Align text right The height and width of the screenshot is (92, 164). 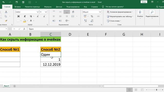click(67, 16)
